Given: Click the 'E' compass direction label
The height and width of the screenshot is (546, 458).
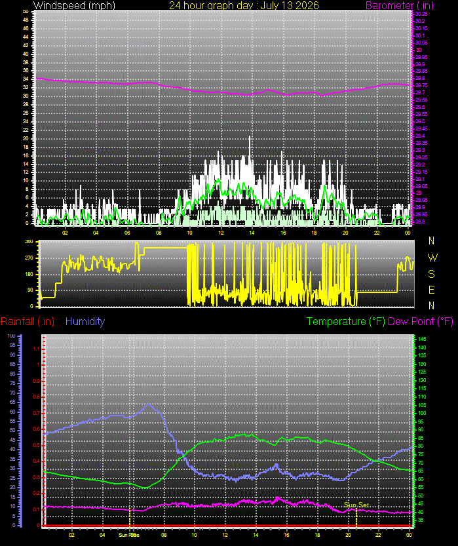Looking at the screenshot, I should 431,290.
